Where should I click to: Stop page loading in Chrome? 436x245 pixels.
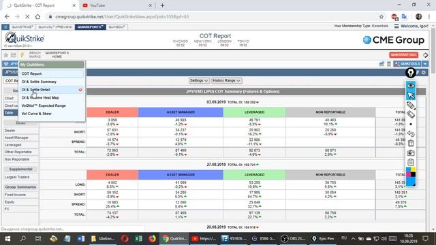pos(27,16)
